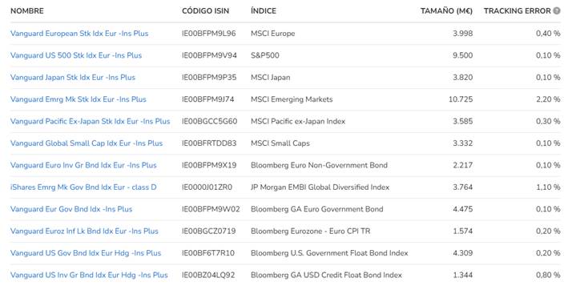Click size value 1.574

click(462, 231)
